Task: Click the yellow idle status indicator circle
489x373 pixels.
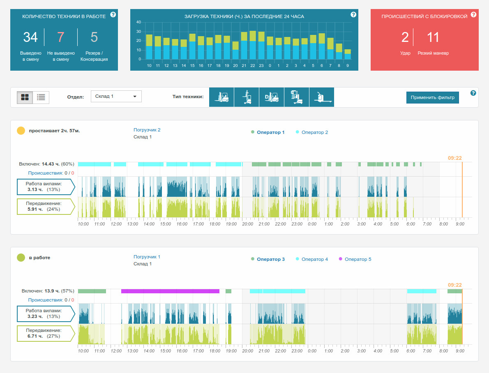Action: [x=21, y=131]
